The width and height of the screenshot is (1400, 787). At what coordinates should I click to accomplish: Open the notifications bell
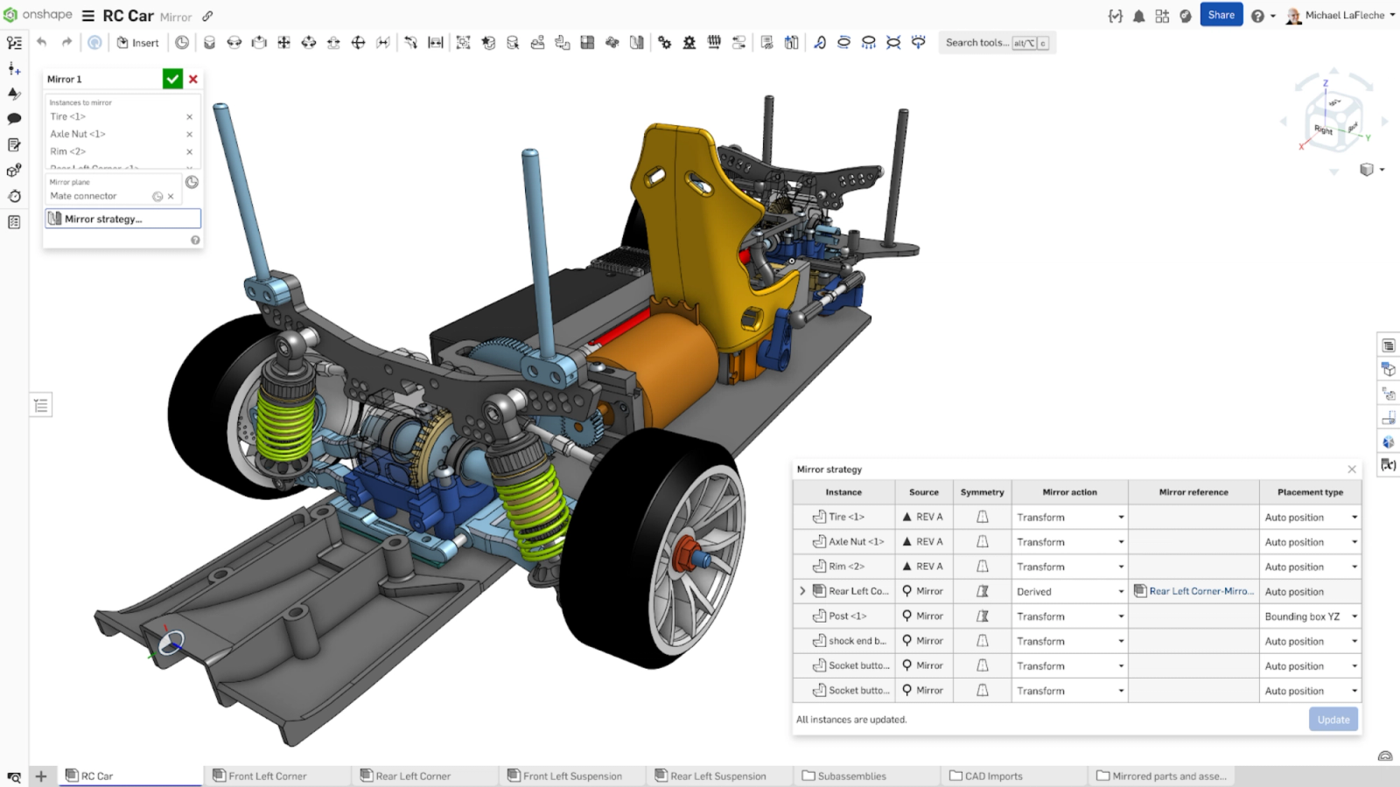(x=1138, y=16)
